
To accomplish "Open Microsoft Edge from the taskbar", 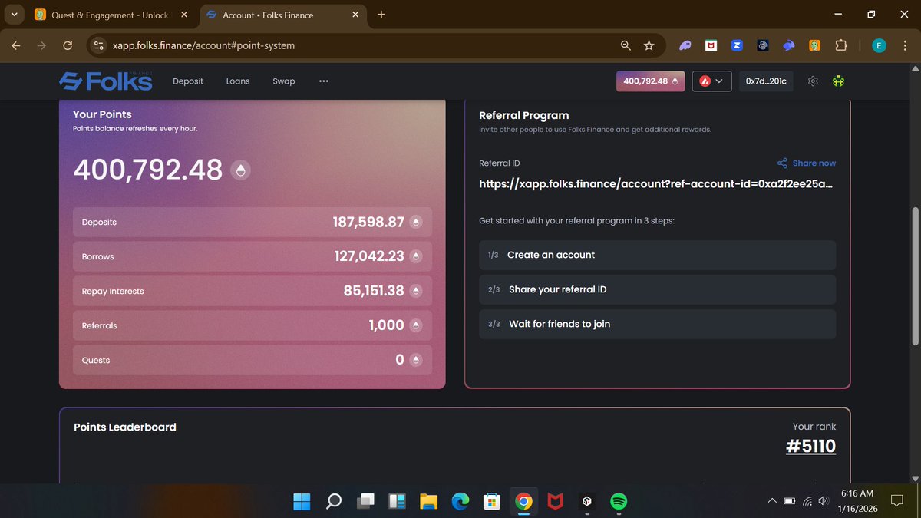I will point(460,501).
